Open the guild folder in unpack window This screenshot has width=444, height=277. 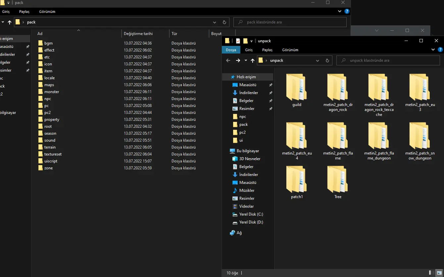tap(297, 88)
